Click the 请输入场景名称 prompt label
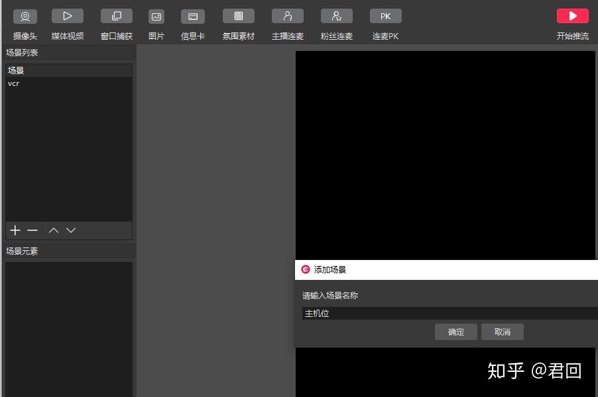 click(x=330, y=295)
